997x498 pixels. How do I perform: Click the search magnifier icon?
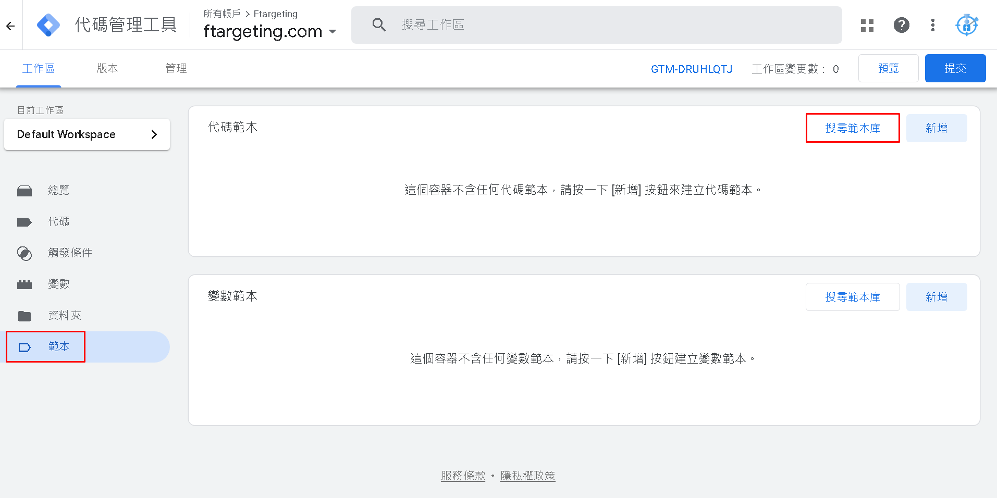coord(379,25)
